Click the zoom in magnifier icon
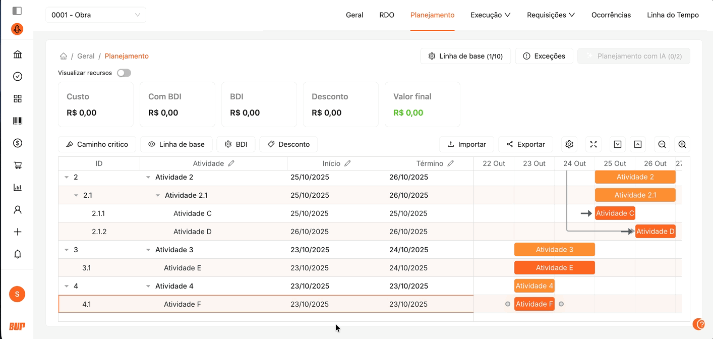713x339 pixels. [682, 144]
